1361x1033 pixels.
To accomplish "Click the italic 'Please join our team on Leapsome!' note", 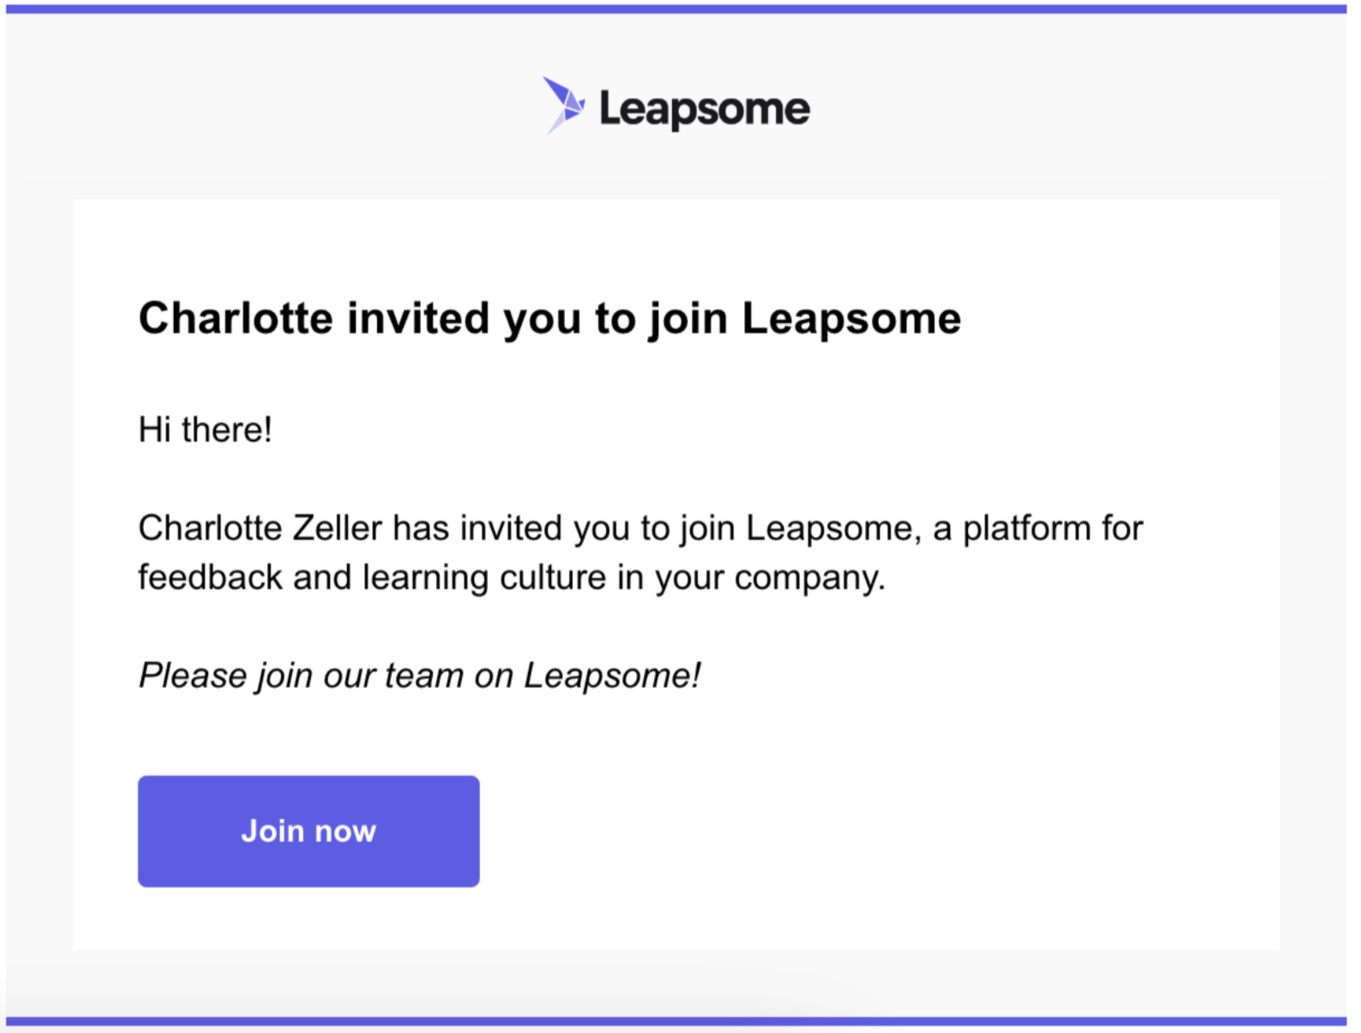I will (420, 676).
